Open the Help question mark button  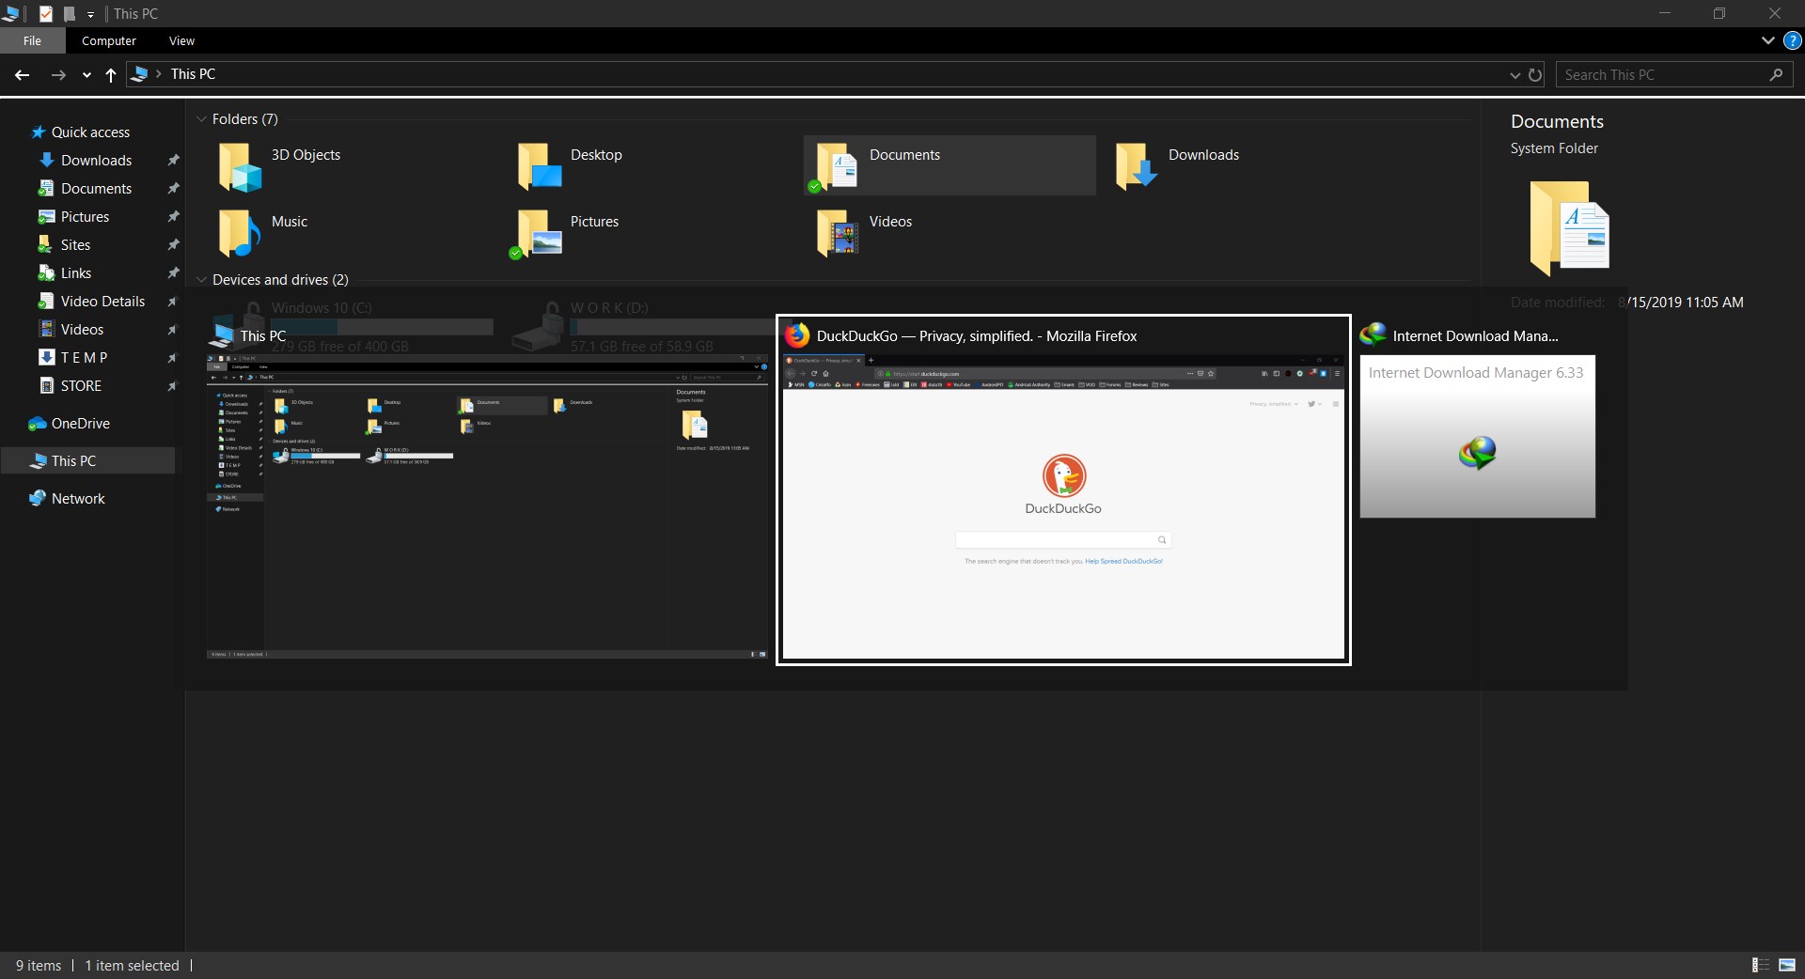(x=1793, y=40)
